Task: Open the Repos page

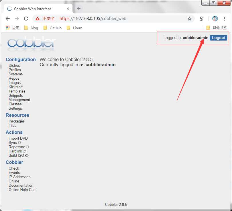Action: [x=14, y=78]
